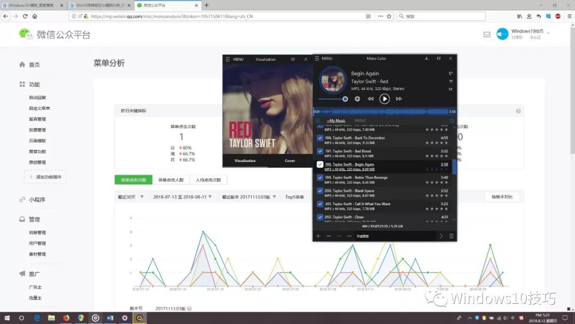
Task: Switch to the Visualization tab below album art
Action: (x=245, y=161)
